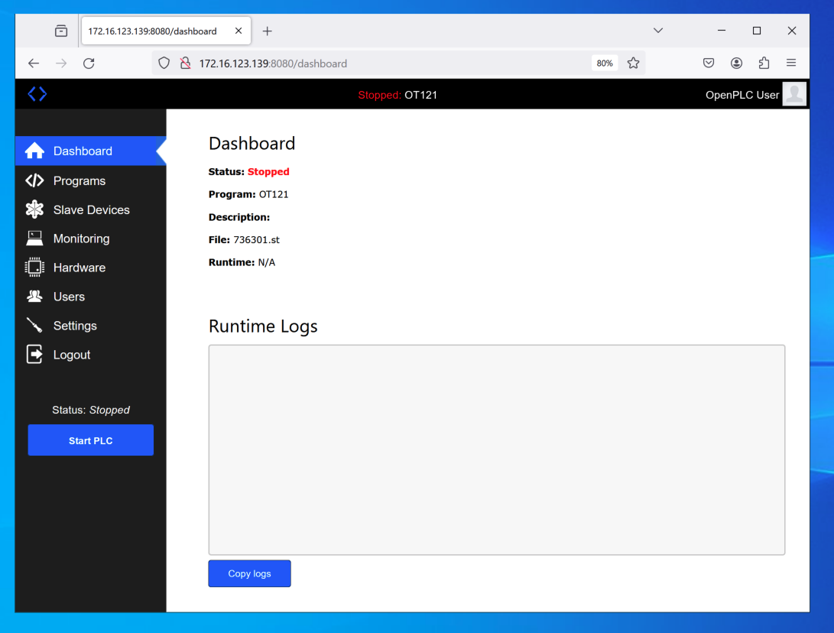The image size is (834, 633).
Task: Open the Firefox account icon
Action: pyautogui.click(x=736, y=63)
